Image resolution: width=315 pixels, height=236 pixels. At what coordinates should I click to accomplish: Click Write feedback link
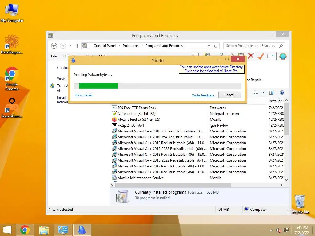point(203,95)
